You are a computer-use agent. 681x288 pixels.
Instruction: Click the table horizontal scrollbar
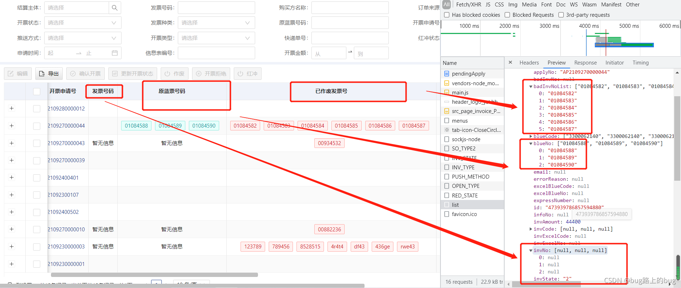(154, 275)
